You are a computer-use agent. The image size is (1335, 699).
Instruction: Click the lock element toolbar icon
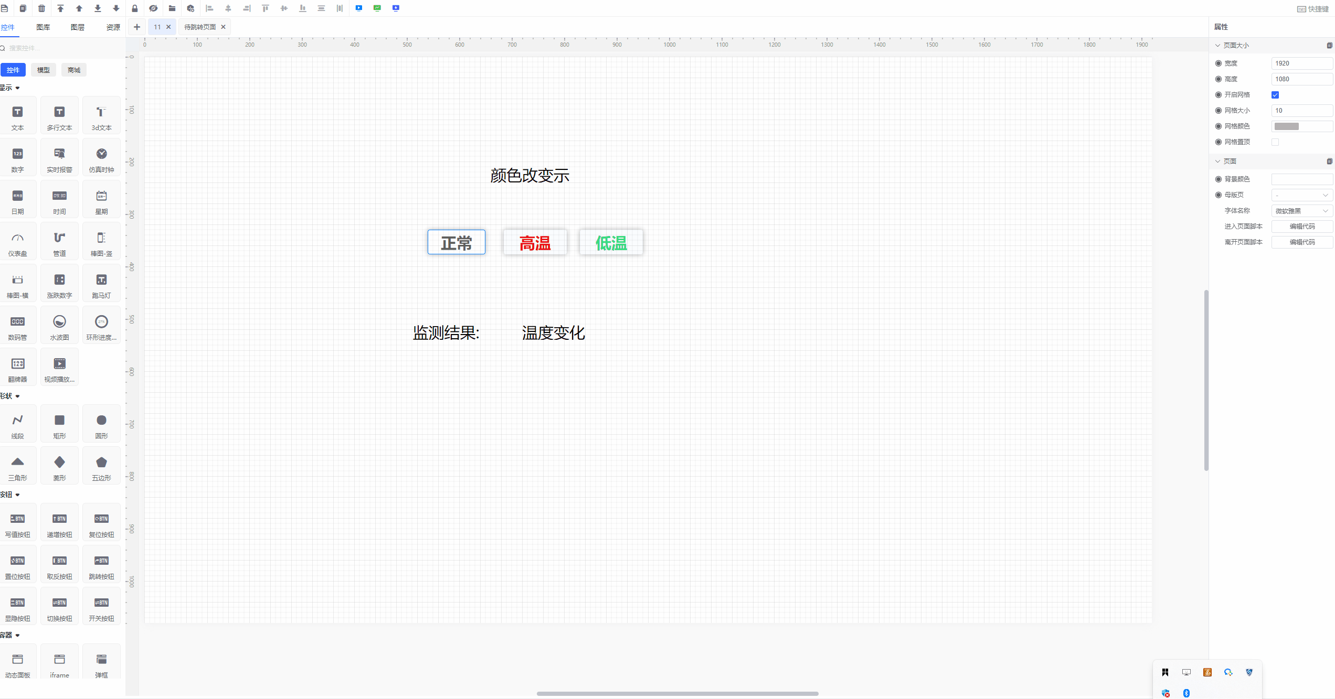click(135, 8)
